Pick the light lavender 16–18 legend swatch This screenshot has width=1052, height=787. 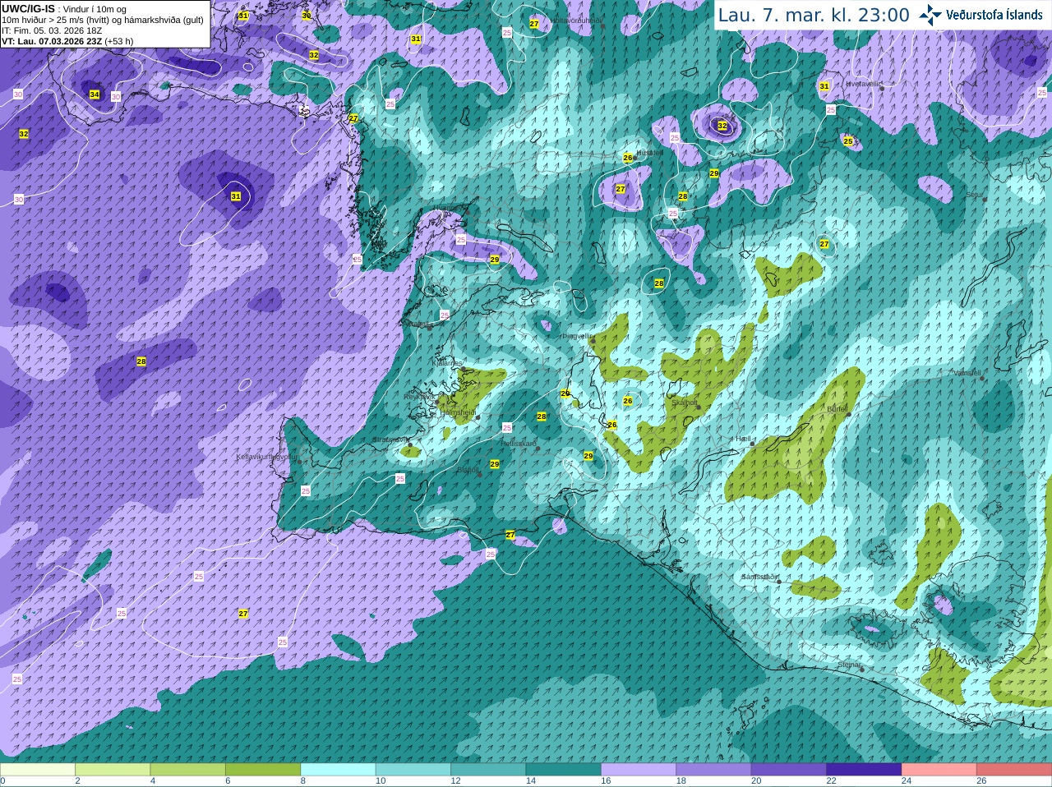639,770
